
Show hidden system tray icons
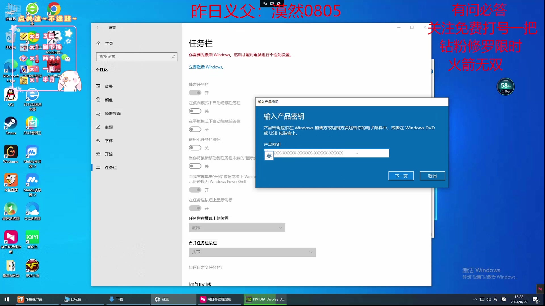coord(475,299)
